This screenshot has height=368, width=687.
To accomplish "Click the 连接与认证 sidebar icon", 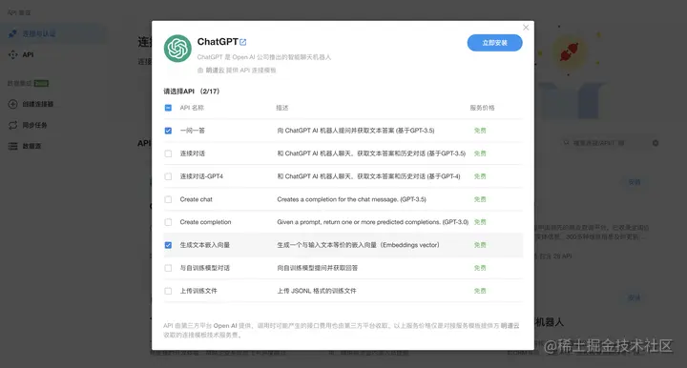I will 12,33.
